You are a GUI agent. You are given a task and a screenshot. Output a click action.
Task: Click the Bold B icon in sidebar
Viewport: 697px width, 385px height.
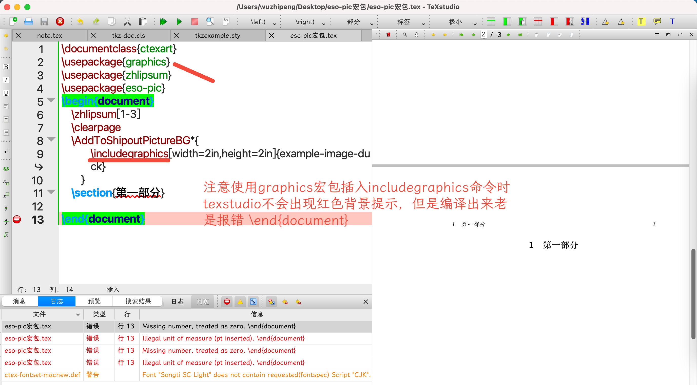6,67
